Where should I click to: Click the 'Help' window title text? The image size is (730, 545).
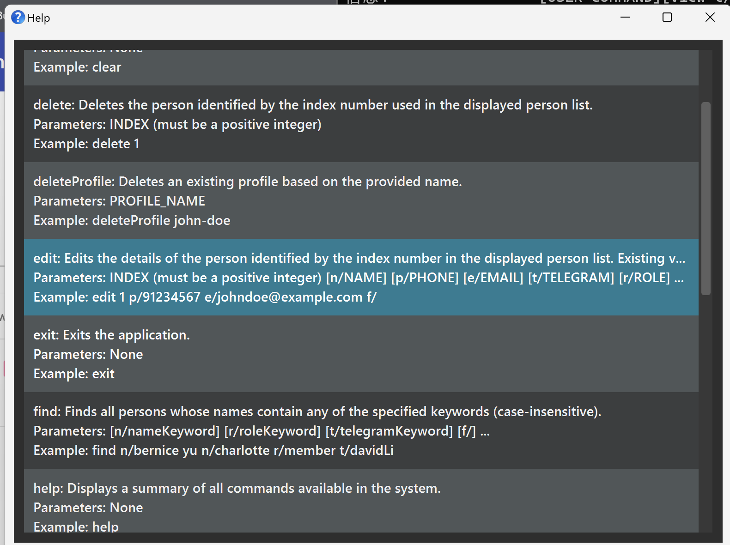(39, 18)
